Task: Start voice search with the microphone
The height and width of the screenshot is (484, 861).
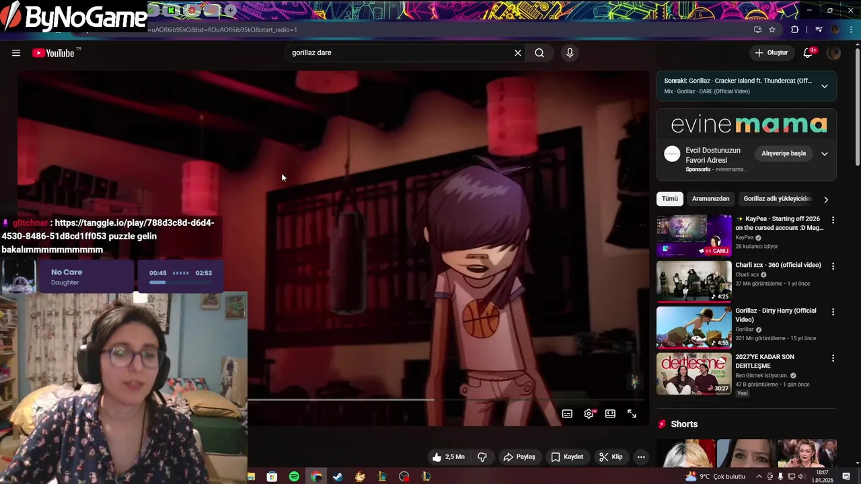Action: click(x=570, y=52)
